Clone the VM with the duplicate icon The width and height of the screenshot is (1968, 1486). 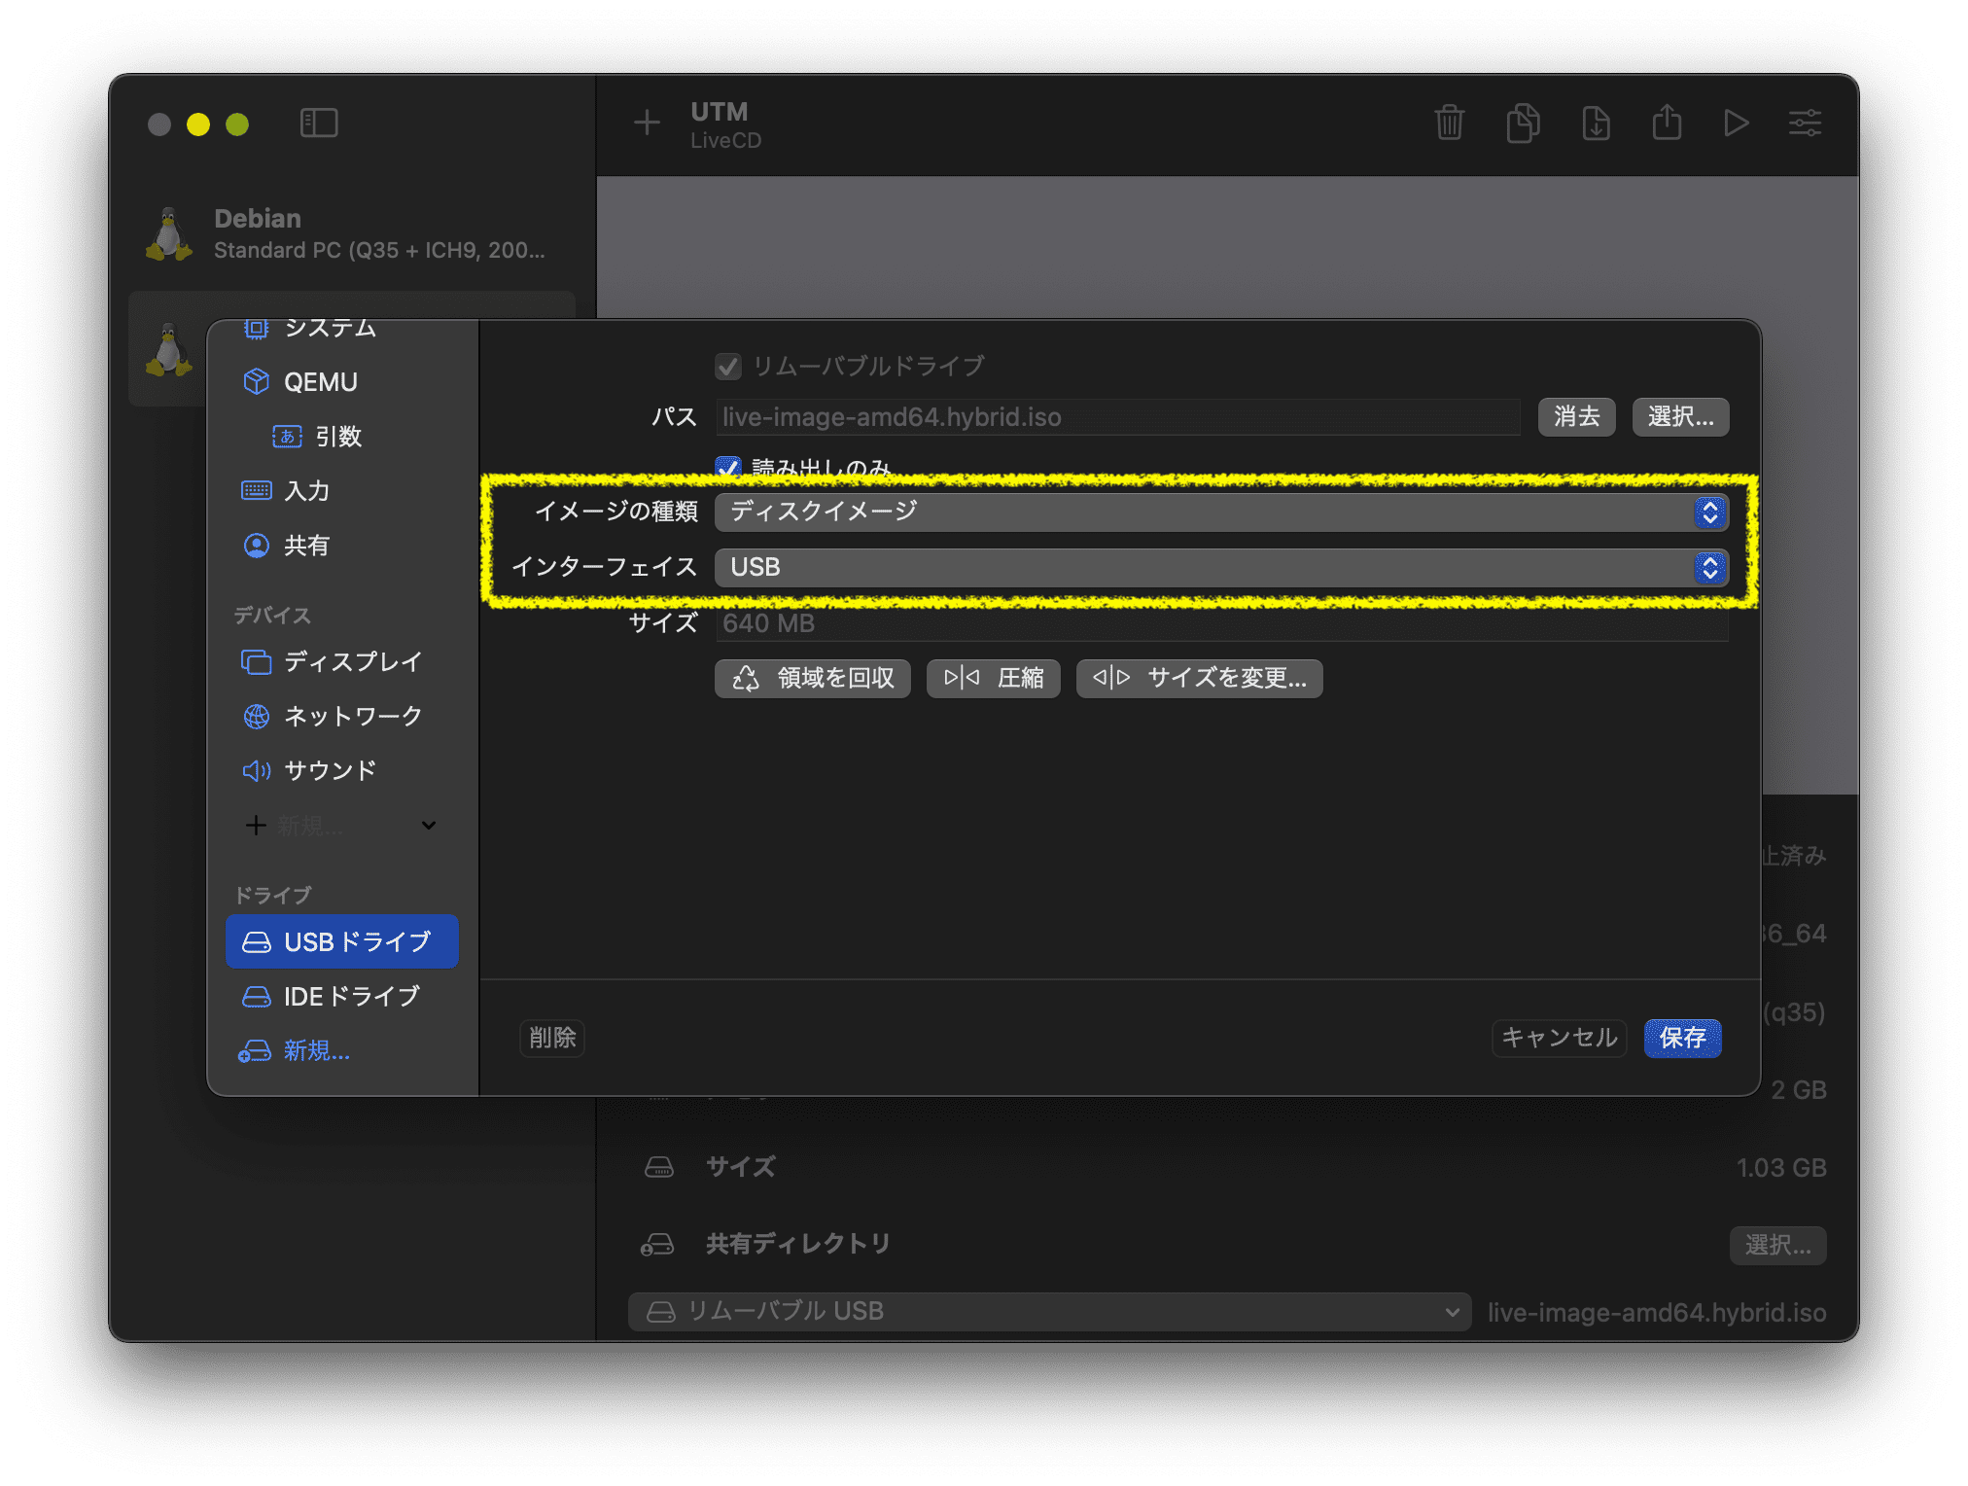coord(1523,124)
